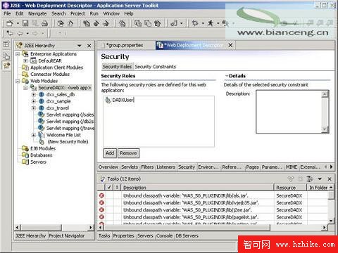Close the Tasks view
The height and width of the screenshot is (253, 338).
[330, 179]
